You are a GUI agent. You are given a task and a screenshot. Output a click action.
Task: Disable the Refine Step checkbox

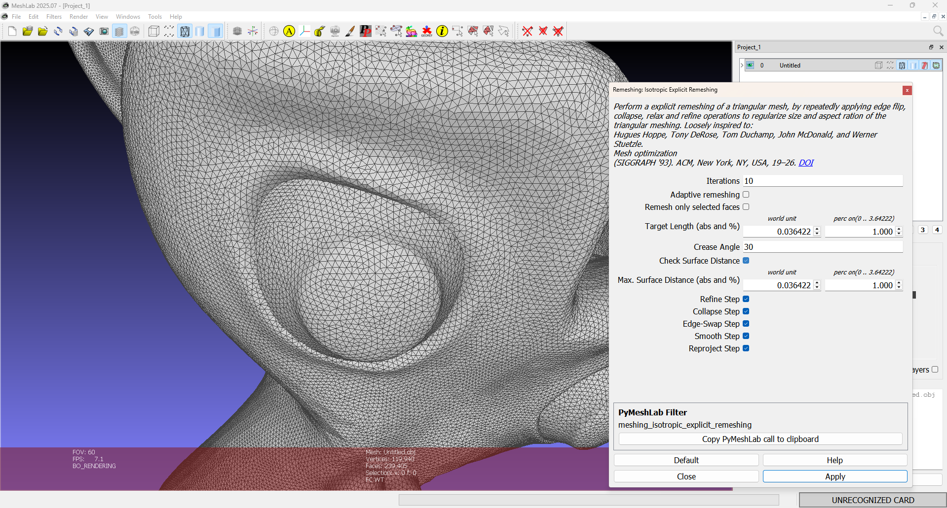pyautogui.click(x=746, y=299)
